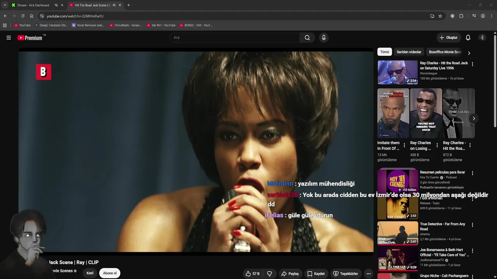The height and width of the screenshot is (279, 497).
Task: Open options for Ray Charles Saturday Live video
Action: [x=473, y=64]
